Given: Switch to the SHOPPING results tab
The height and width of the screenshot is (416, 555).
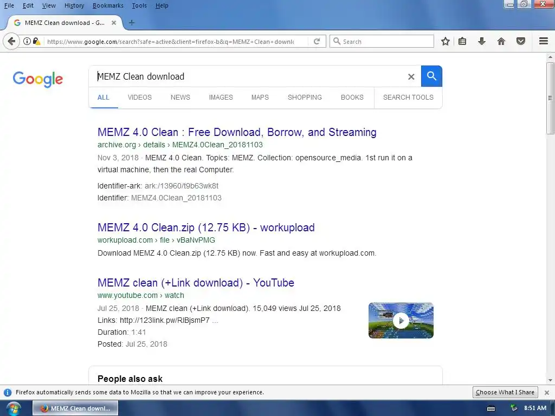Looking at the screenshot, I should pyautogui.click(x=305, y=97).
